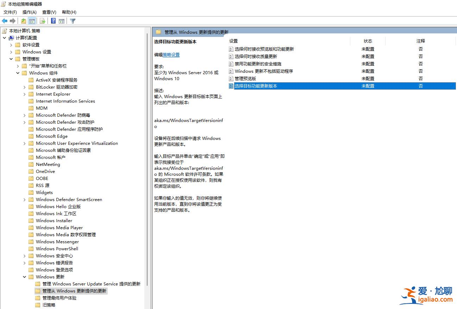Image resolution: width=457 pixels, height=309 pixels.
Task: Click the 状态 column header
Action: (x=368, y=41)
